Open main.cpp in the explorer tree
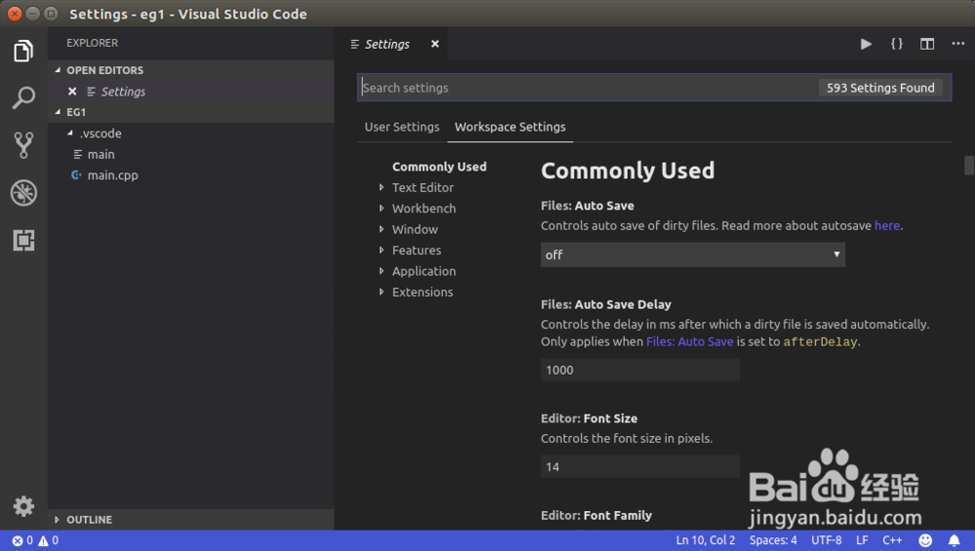The width and height of the screenshot is (975, 551). (113, 175)
